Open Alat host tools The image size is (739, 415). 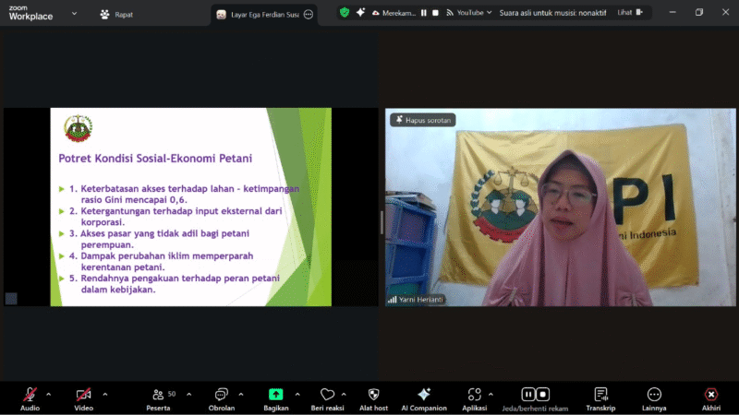[x=373, y=395]
